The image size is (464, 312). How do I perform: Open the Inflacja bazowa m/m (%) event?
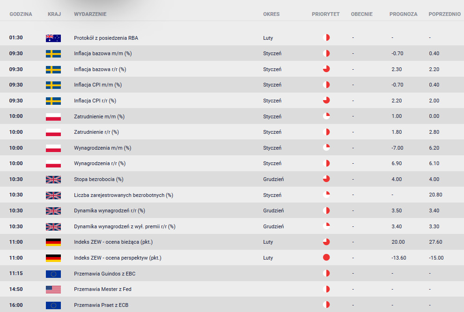pos(103,53)
